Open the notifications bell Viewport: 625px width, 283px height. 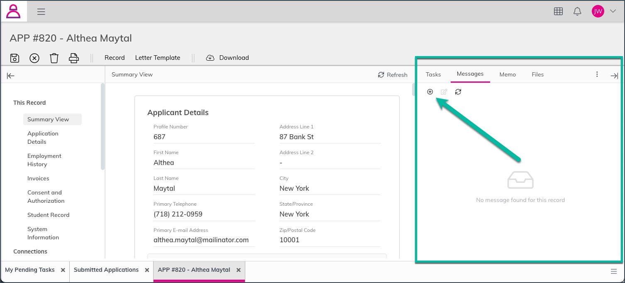[577, 12]
